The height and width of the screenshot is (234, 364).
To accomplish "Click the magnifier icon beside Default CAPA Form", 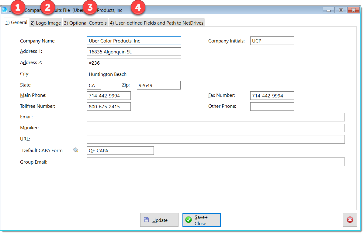I will coord(76,150).
